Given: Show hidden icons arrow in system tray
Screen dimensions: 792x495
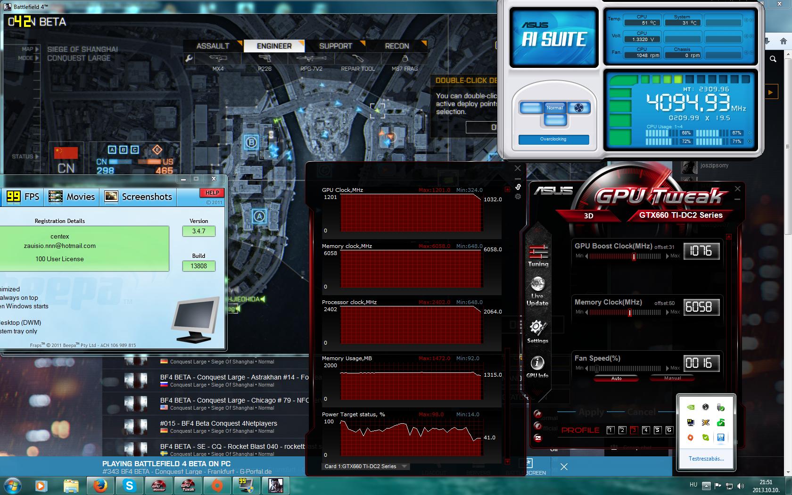Looking at the screenshot, I should point(706,486).
